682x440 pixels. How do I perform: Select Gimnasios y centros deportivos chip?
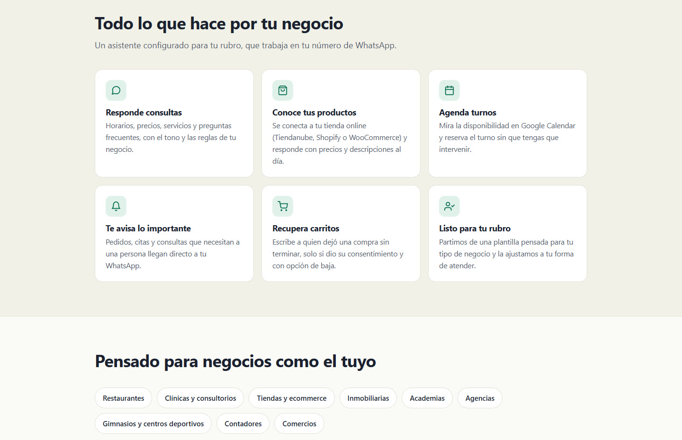tap(153, 423)
